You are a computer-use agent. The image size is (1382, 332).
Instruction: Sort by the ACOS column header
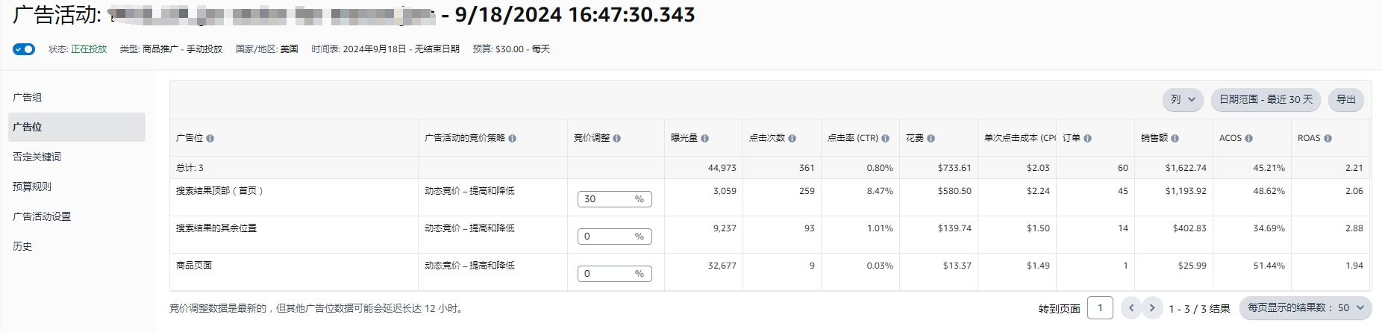(1231, 138)
